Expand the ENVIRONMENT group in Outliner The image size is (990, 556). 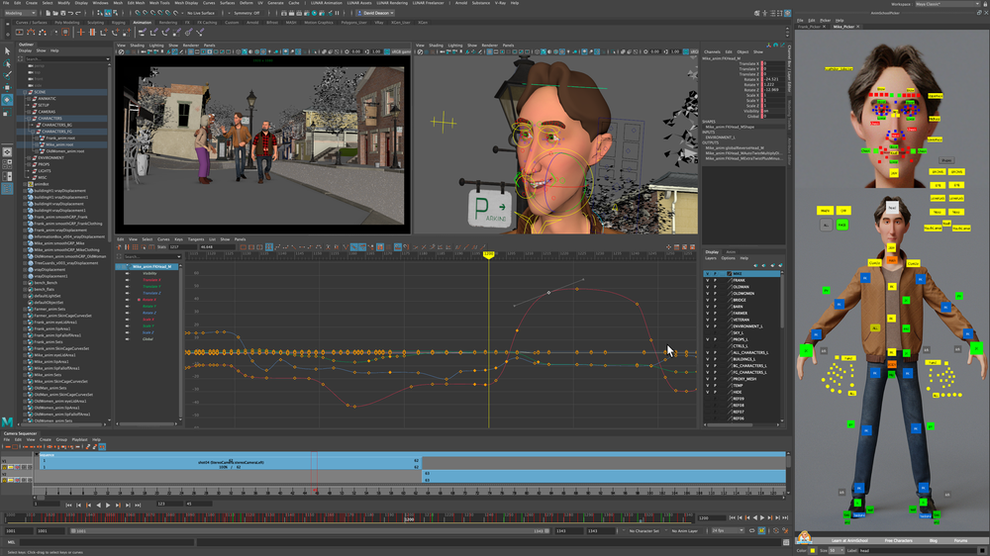coord(27,158)
